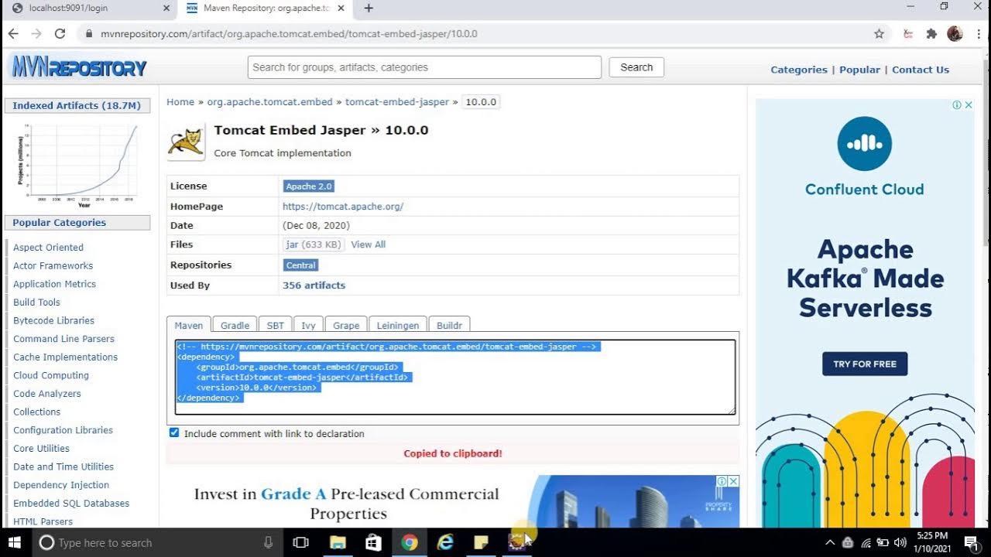Screen dimensions: 991x557
Task: Click the TRY FOR FREE button
Action: pos(865,364)
